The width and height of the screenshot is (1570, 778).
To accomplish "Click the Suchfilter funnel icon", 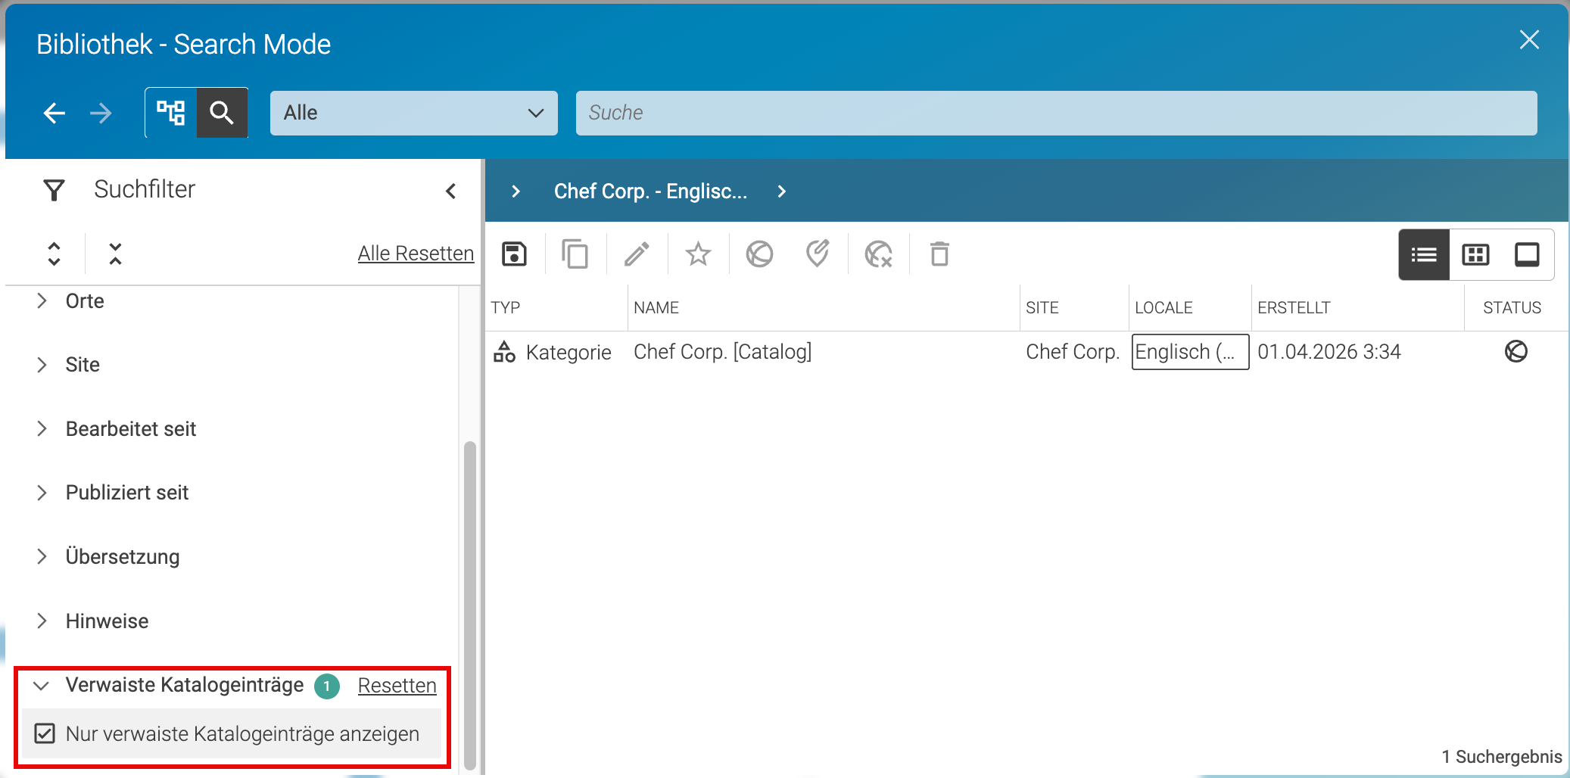I will [54, 190].
